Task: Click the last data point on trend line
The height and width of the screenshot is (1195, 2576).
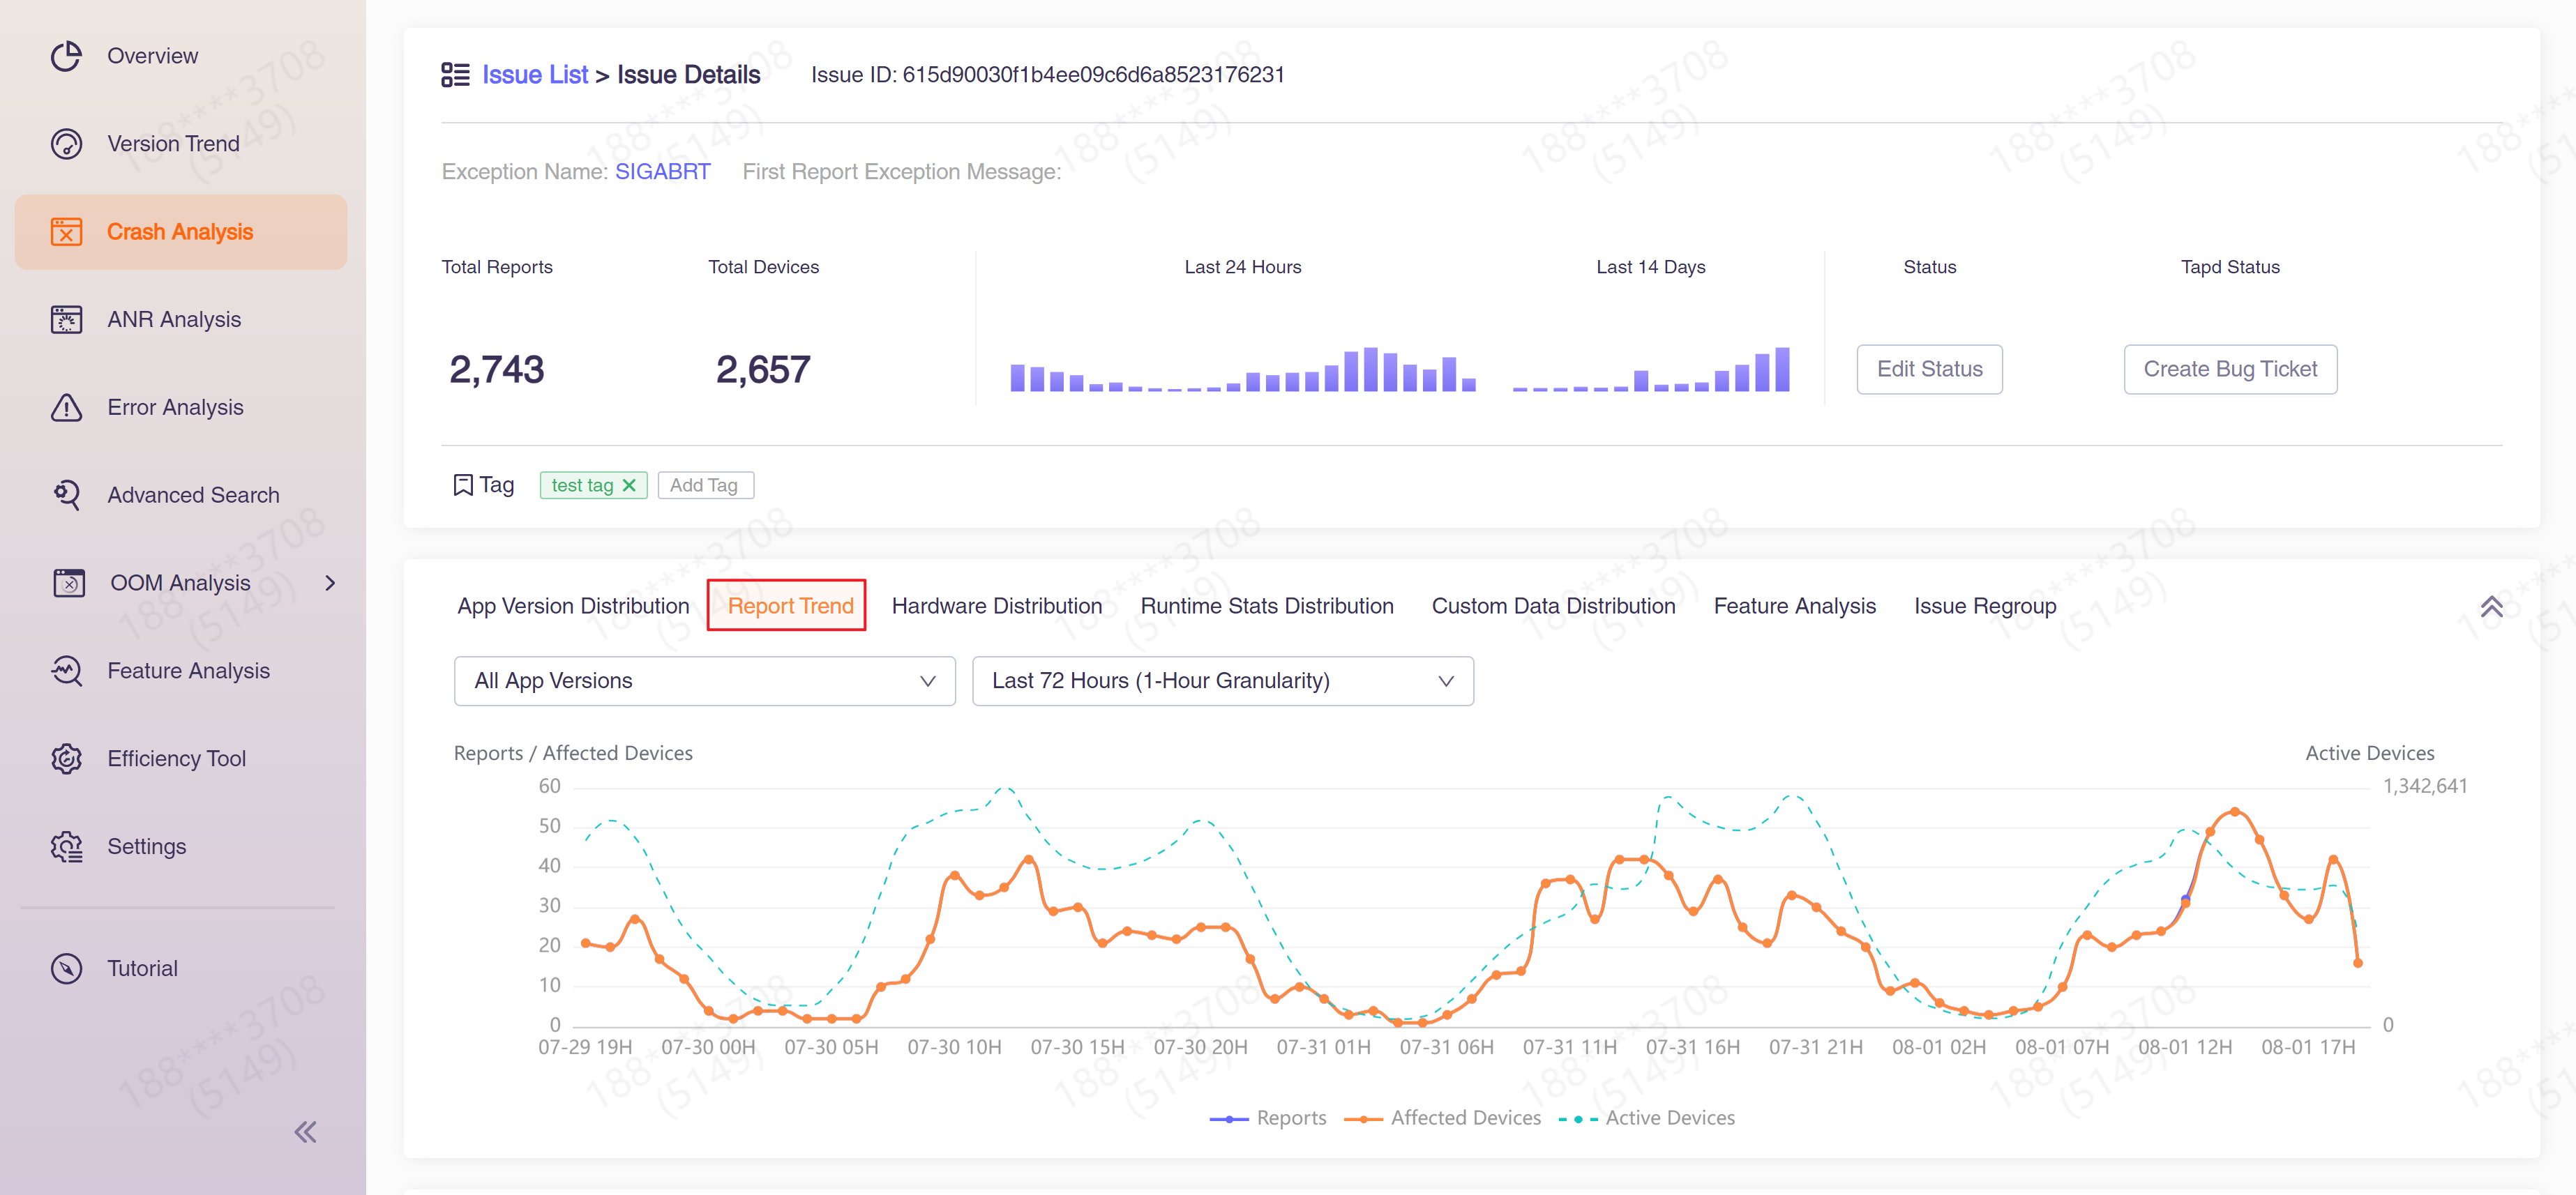Action: coord(2357,964)
